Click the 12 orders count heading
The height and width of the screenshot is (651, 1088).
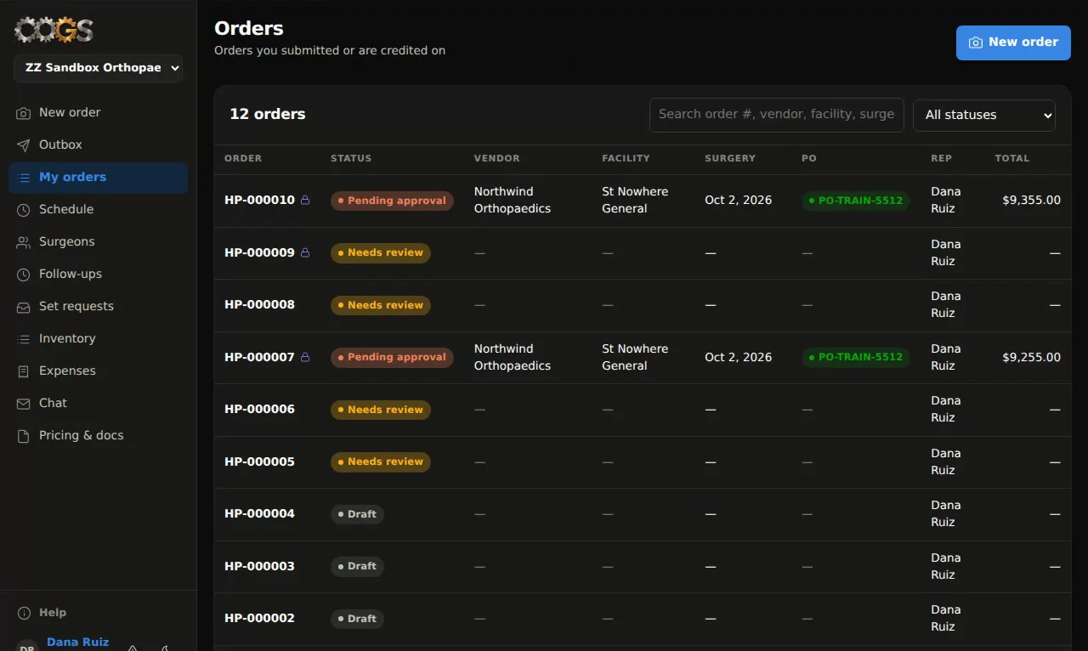268,115
